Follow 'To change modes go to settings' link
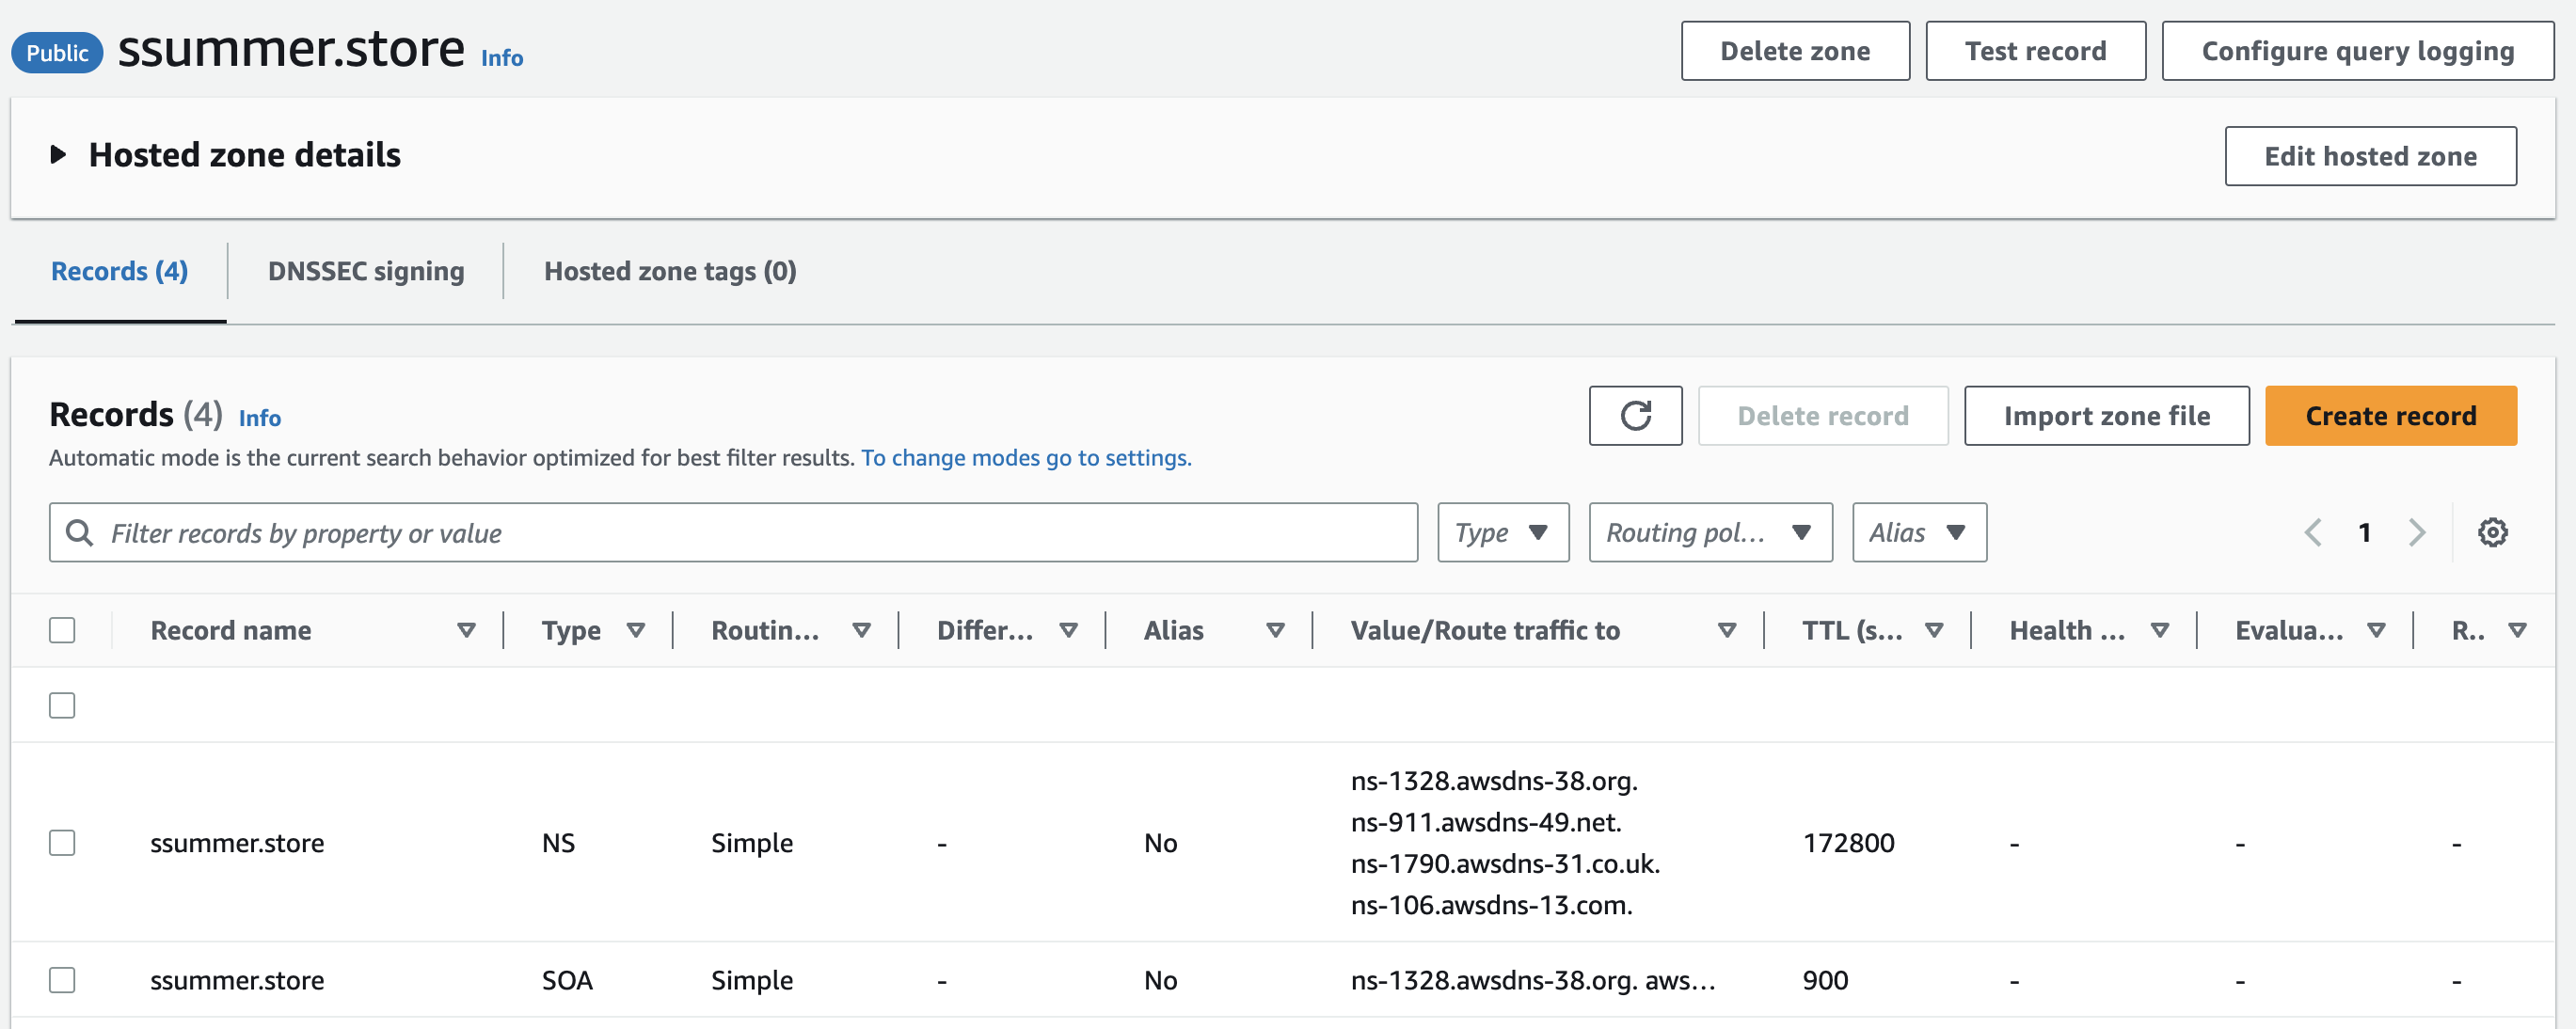 point(1026,458)
